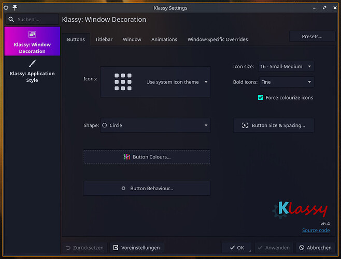Expand the button Shape dropdown
This screenshot has height=259, width=341.
pos(155,125)
